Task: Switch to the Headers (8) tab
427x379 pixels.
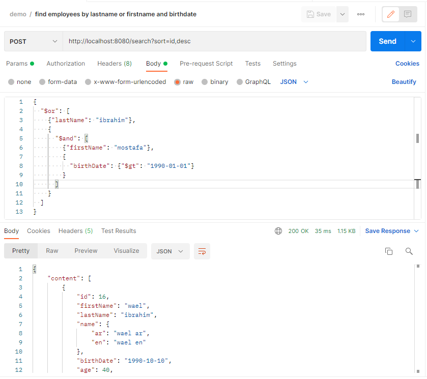Action: 114,64
